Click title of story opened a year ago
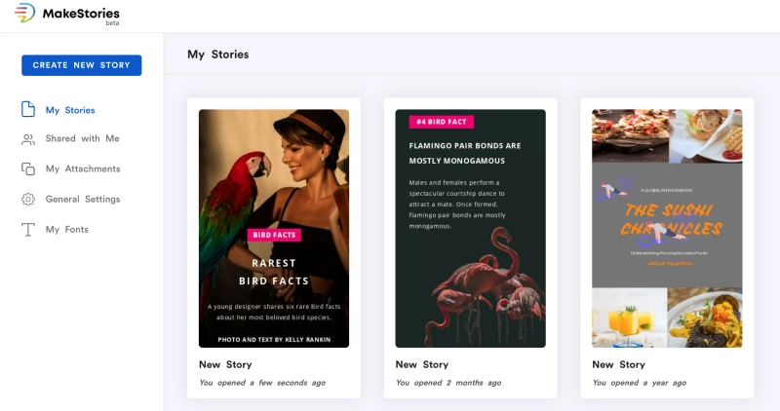This screenshot has width=780, height=411. pos(618,364)
